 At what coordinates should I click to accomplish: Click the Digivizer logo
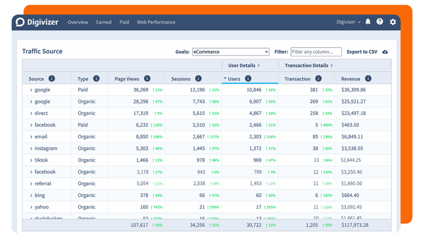click(37, 22)
